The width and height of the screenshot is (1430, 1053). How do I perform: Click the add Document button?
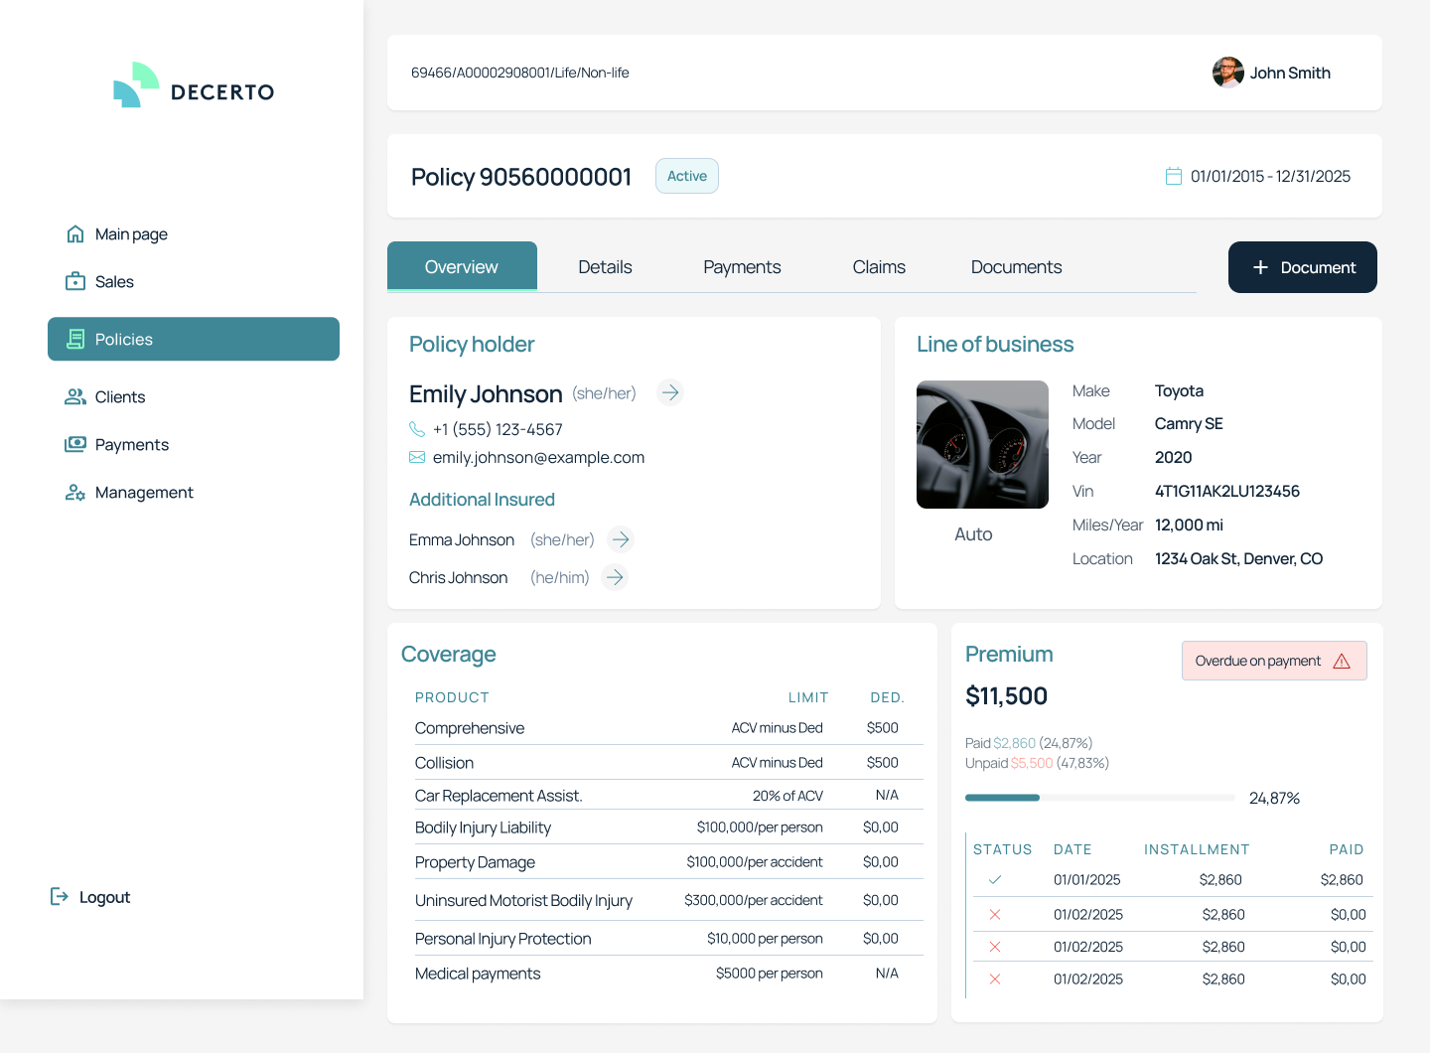[x=1303, y=267]
